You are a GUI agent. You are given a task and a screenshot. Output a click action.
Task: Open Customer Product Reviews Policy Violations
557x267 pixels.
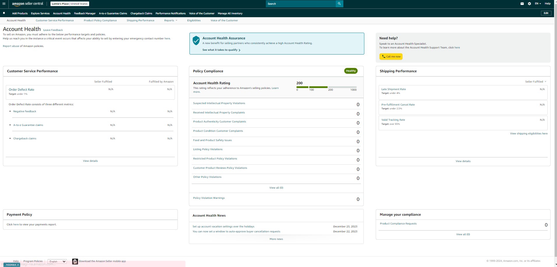[220, 168]
